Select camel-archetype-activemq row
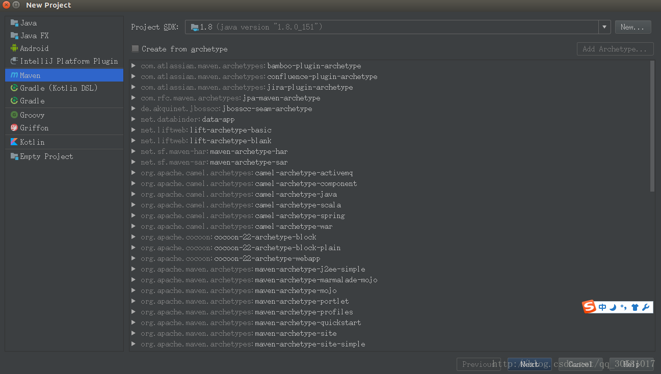The height and width of the screenshot is (374, 661). click(x=390, y=173)
